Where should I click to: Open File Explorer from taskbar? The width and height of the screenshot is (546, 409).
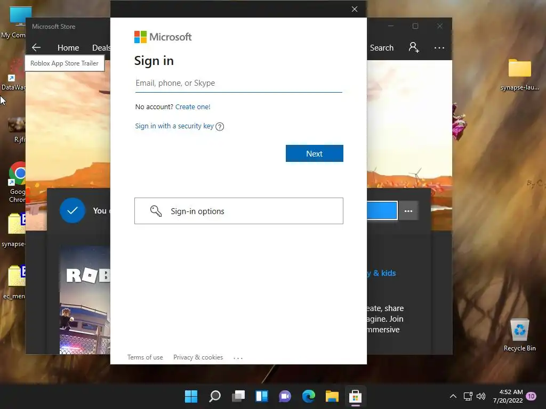pyautogui.click(x=332, y=396)
